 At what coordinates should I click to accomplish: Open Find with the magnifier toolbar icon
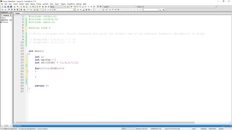click(x=30, y=6)
